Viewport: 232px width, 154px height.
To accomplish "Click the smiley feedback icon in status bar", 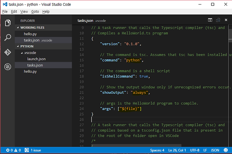I will point(226,150).
